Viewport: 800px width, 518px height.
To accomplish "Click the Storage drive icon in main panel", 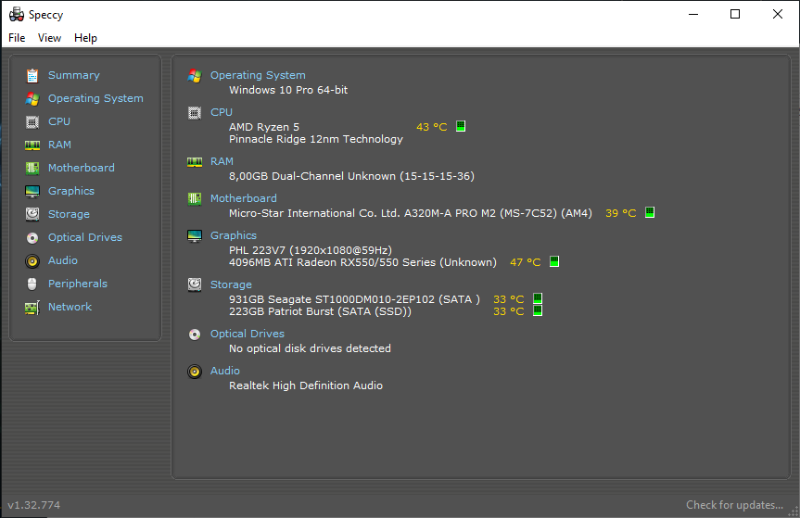I will coord(195,284).
